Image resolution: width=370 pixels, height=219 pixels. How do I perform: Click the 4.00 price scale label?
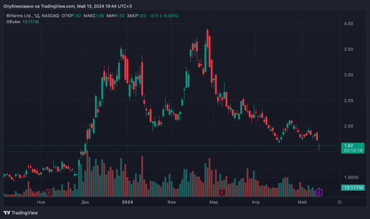point(348,24)
